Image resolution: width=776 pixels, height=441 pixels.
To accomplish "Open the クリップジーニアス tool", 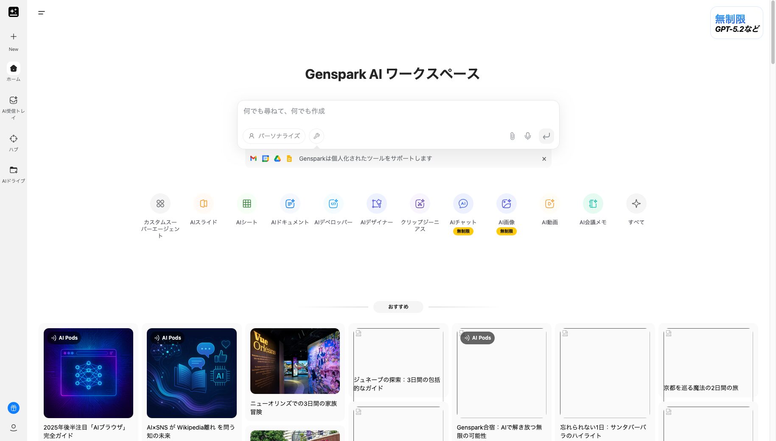I will click(420, 204).
